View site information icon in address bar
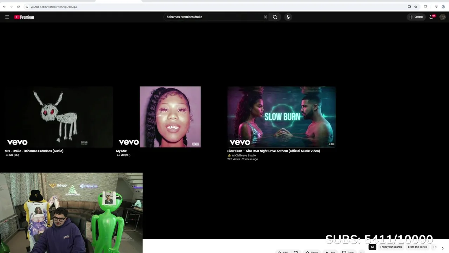The height and width of the screenshot is (253, 449). point(27,7)
